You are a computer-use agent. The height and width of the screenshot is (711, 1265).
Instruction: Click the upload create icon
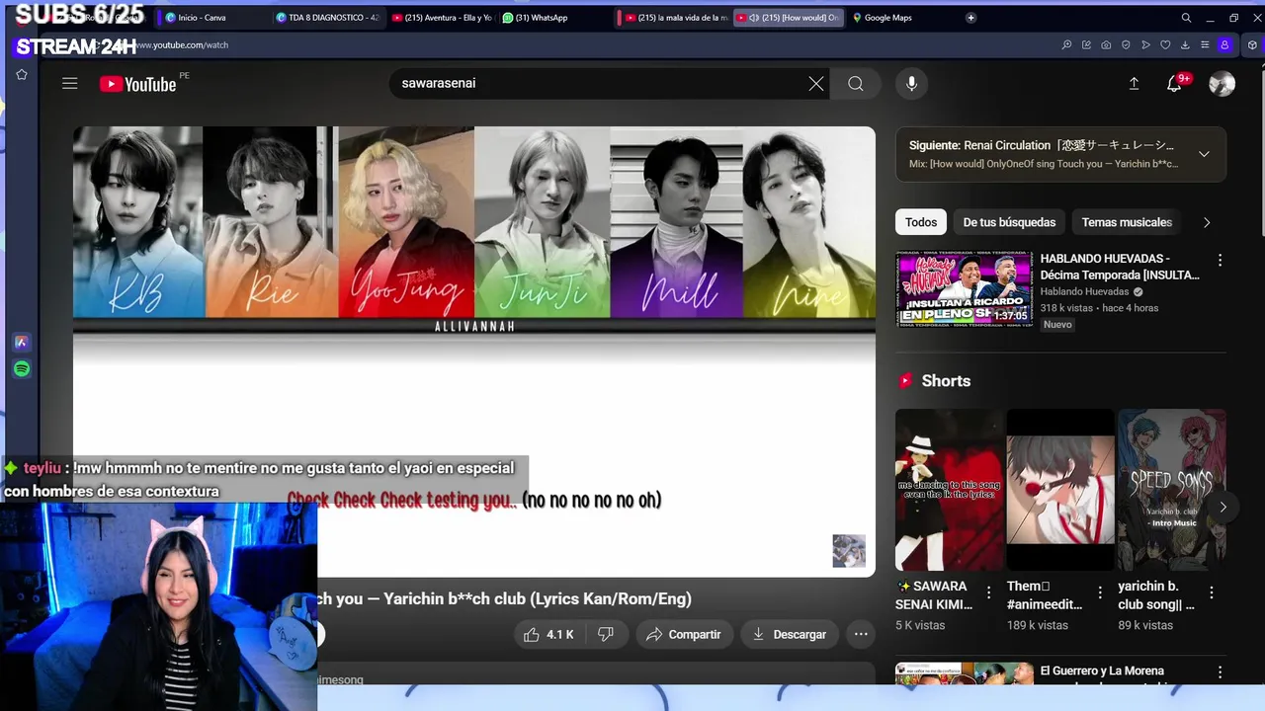click(1134, 84)
